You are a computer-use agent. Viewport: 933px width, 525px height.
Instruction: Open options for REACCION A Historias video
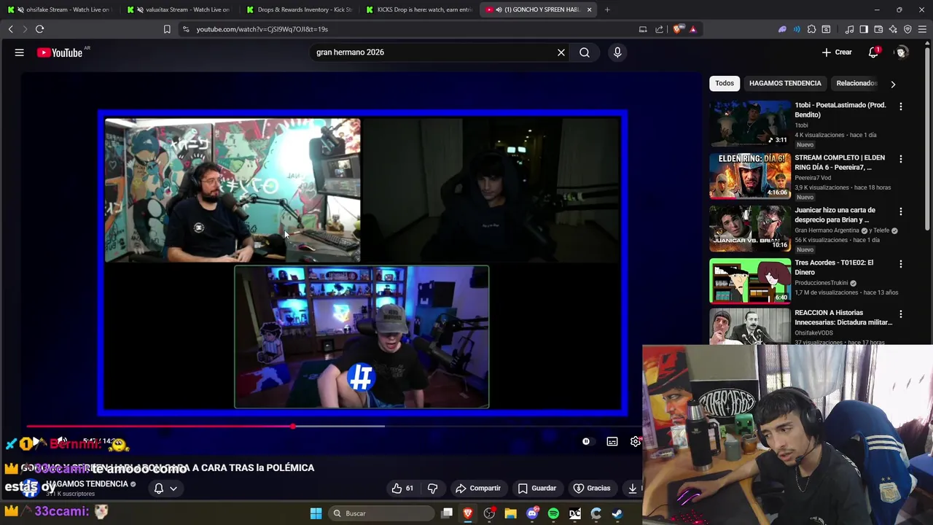pyautogui.click(x=901, y=314)
